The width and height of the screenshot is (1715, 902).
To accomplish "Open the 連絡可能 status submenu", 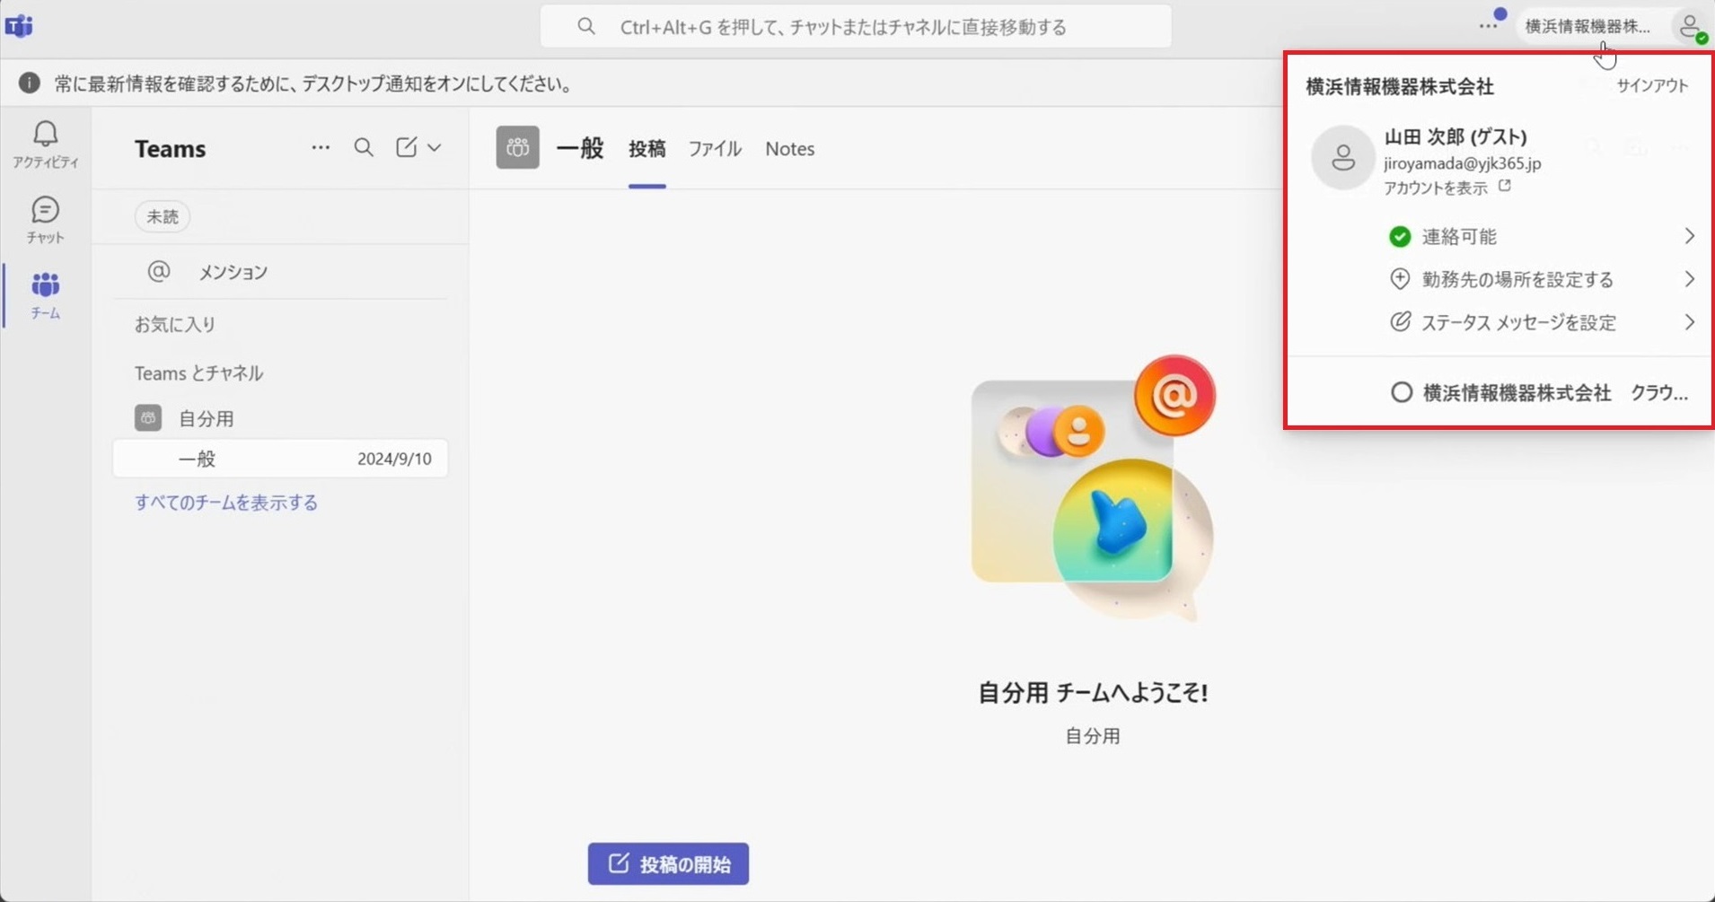I will [1541, 236].
